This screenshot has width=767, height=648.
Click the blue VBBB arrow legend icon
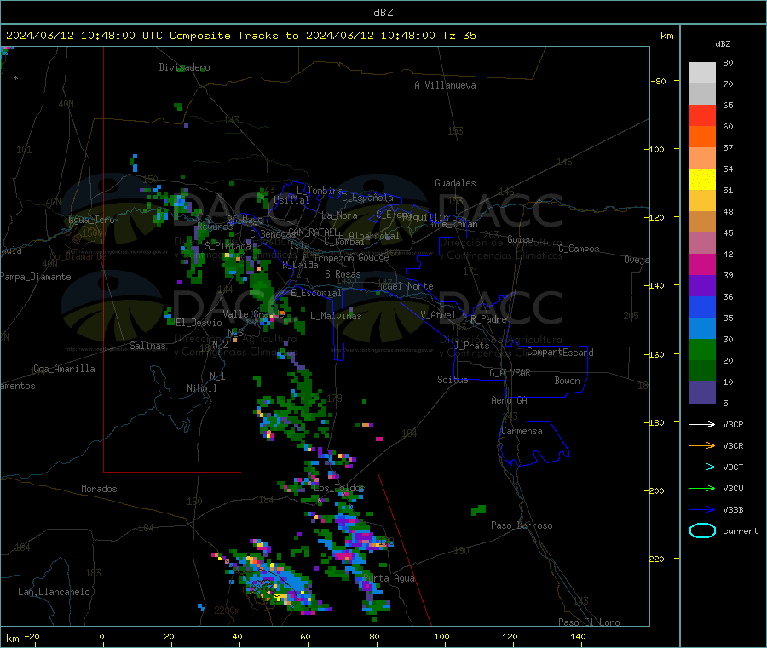pyautogui.click(x=702, y=510)
